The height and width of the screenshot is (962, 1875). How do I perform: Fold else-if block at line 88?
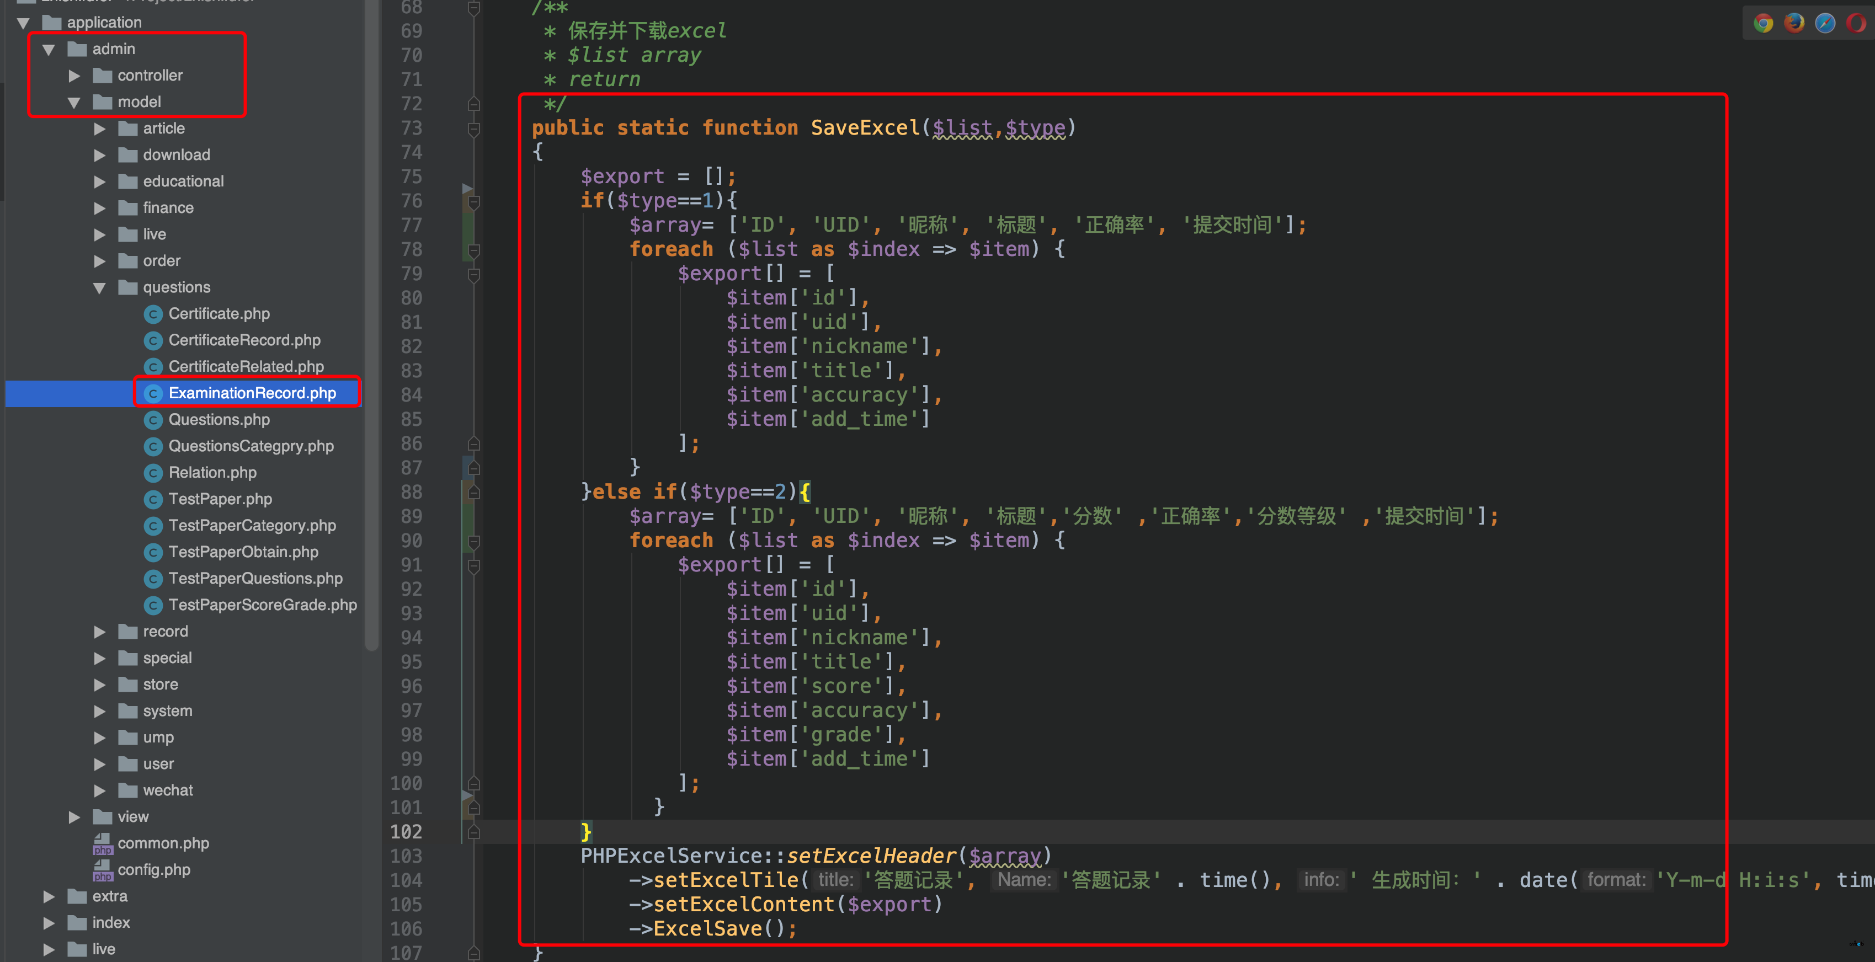click(x=474, y=493)
